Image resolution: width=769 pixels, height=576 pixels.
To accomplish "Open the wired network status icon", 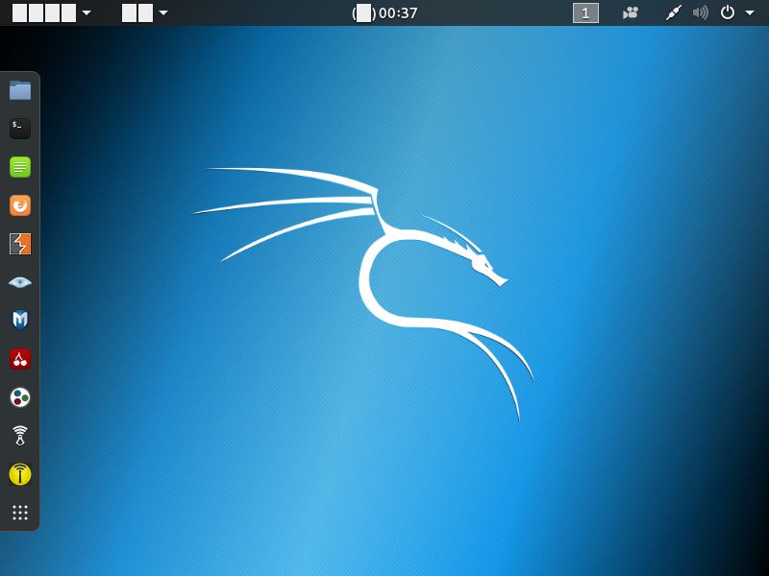I will (674, 12).
